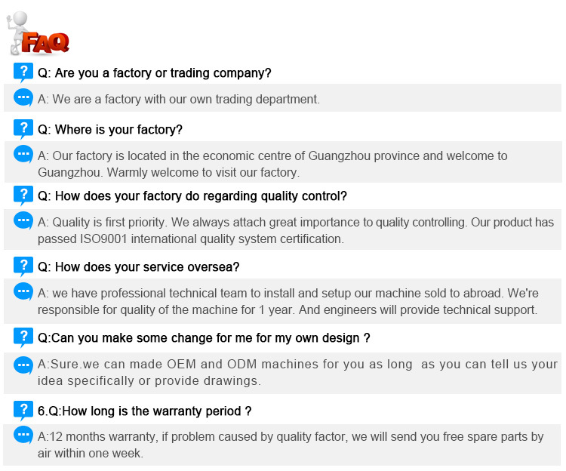566x471 pixels.
Task: Select the 'Are you a factory or trading company?' question
Action: pyautogui.click(x=155, y=73)
